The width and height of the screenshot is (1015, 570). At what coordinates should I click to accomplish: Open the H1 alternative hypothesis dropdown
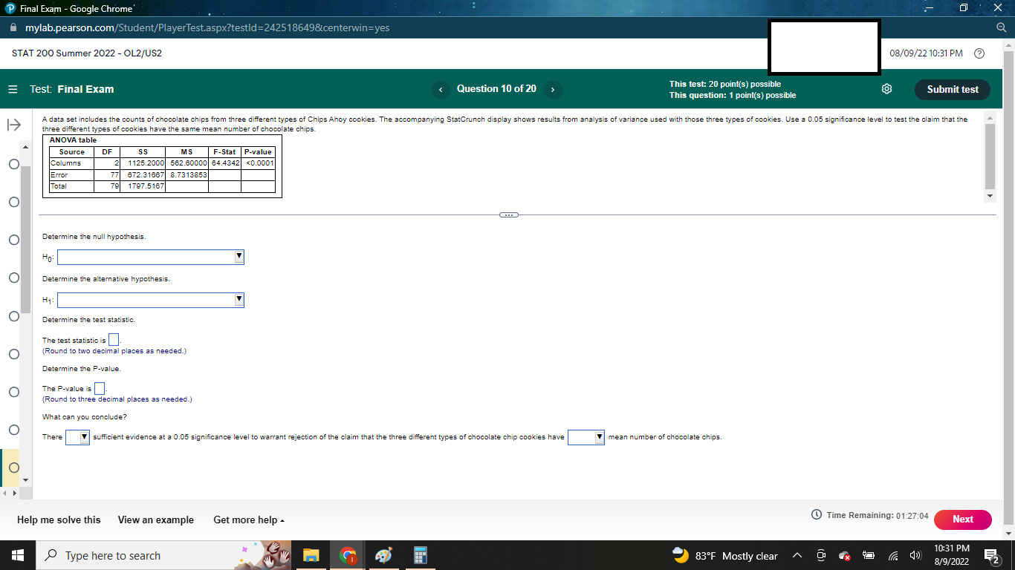239,300
